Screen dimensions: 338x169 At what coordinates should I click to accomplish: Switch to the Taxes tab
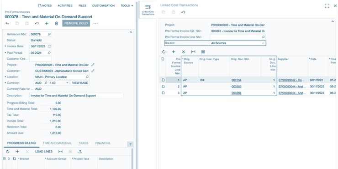pyautogui.click(x=84, y=143)
